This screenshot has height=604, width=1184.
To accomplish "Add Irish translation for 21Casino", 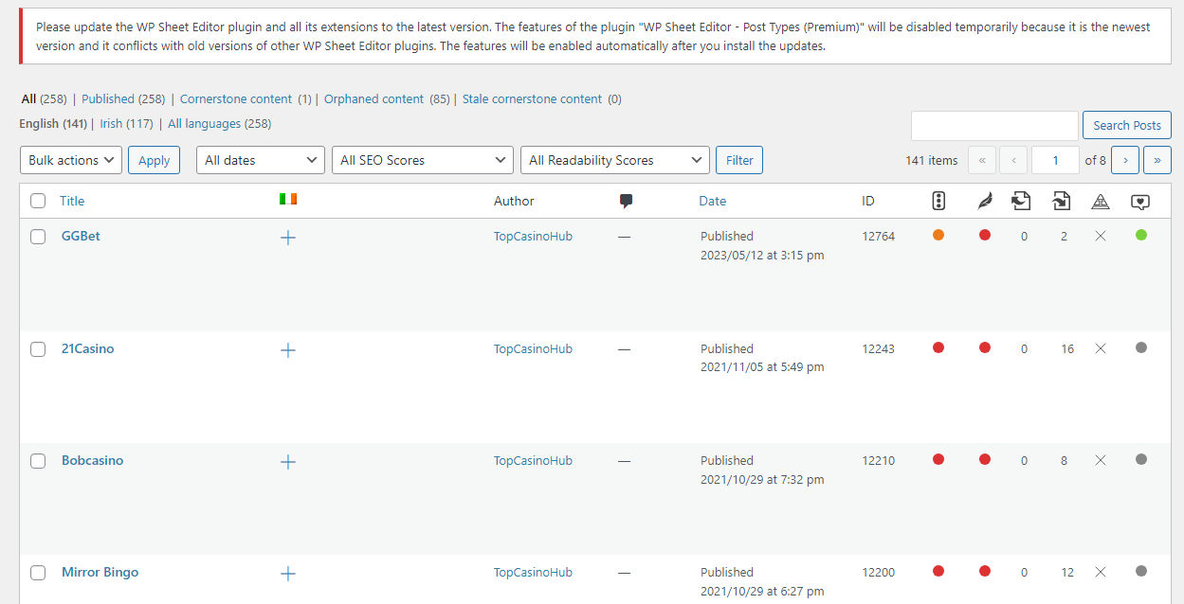I will point(288,350).
